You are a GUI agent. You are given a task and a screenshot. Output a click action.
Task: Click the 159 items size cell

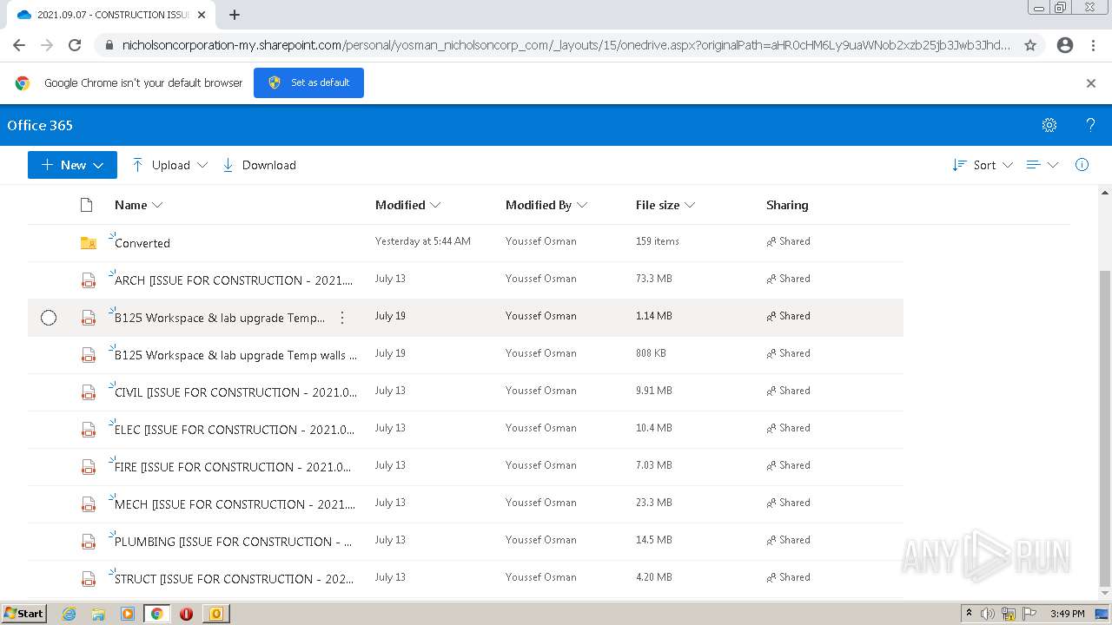(x=658, y=241)
